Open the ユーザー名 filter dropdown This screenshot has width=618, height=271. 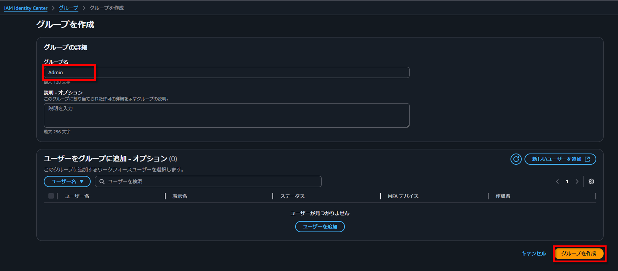coord(67,182)
